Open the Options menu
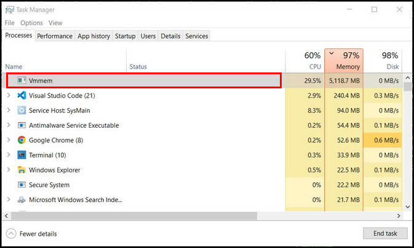 point(31,23)
